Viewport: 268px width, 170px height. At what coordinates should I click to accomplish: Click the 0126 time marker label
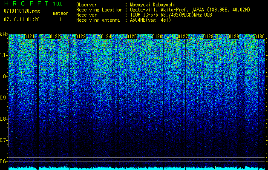[x=157, y=37]
